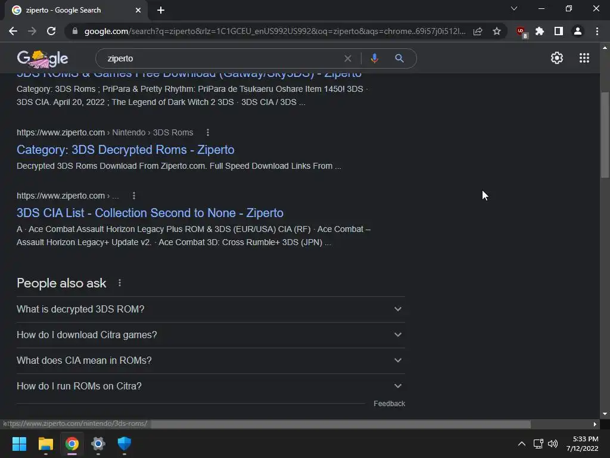This screenshot has height=458, width=610.
Task: Show hidden system tray icons
Action: tap(522, 444)
